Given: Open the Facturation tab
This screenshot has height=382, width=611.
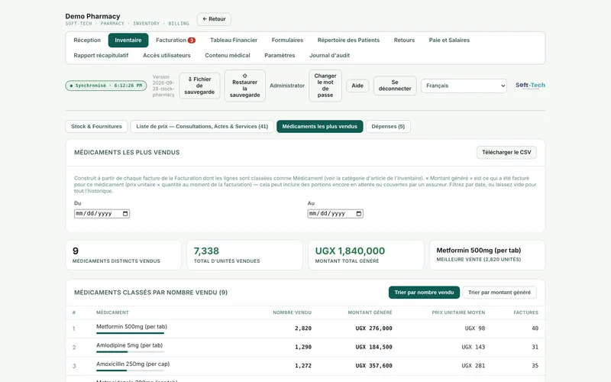Looking at the screenshot, I should 176,40.
